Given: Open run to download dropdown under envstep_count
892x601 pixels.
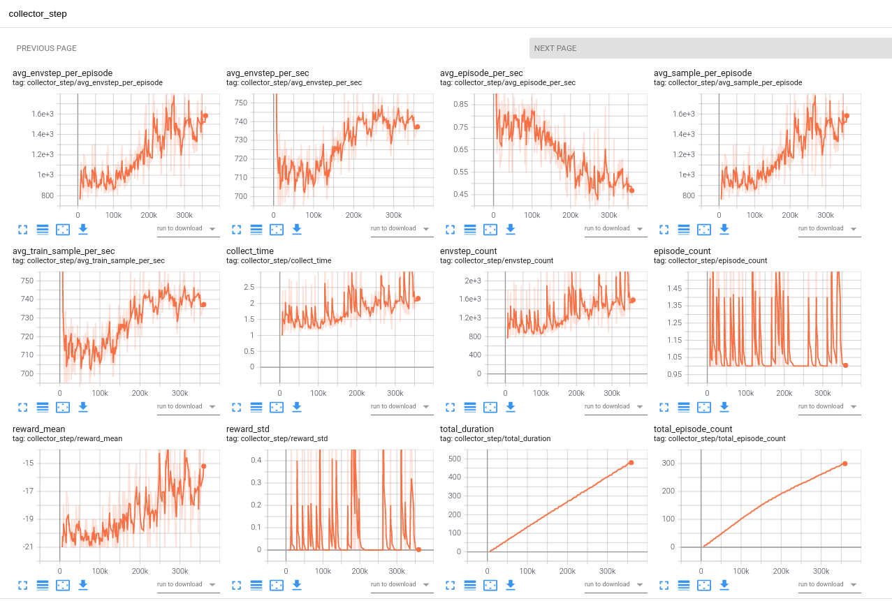Looking at the screenshot, I should (x=616, y=407).
